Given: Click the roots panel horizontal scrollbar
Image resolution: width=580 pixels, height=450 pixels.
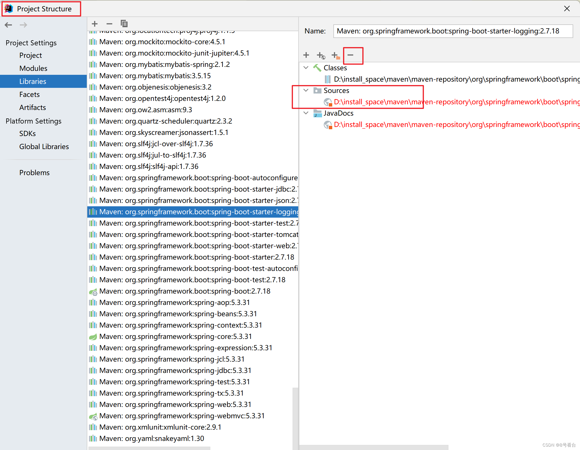Looking at the screenshot, I should point(374,447).
